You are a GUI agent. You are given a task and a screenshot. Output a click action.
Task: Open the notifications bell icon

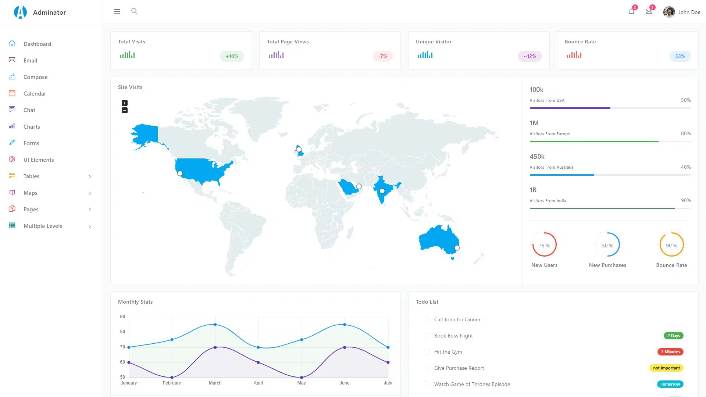[631, 11]
